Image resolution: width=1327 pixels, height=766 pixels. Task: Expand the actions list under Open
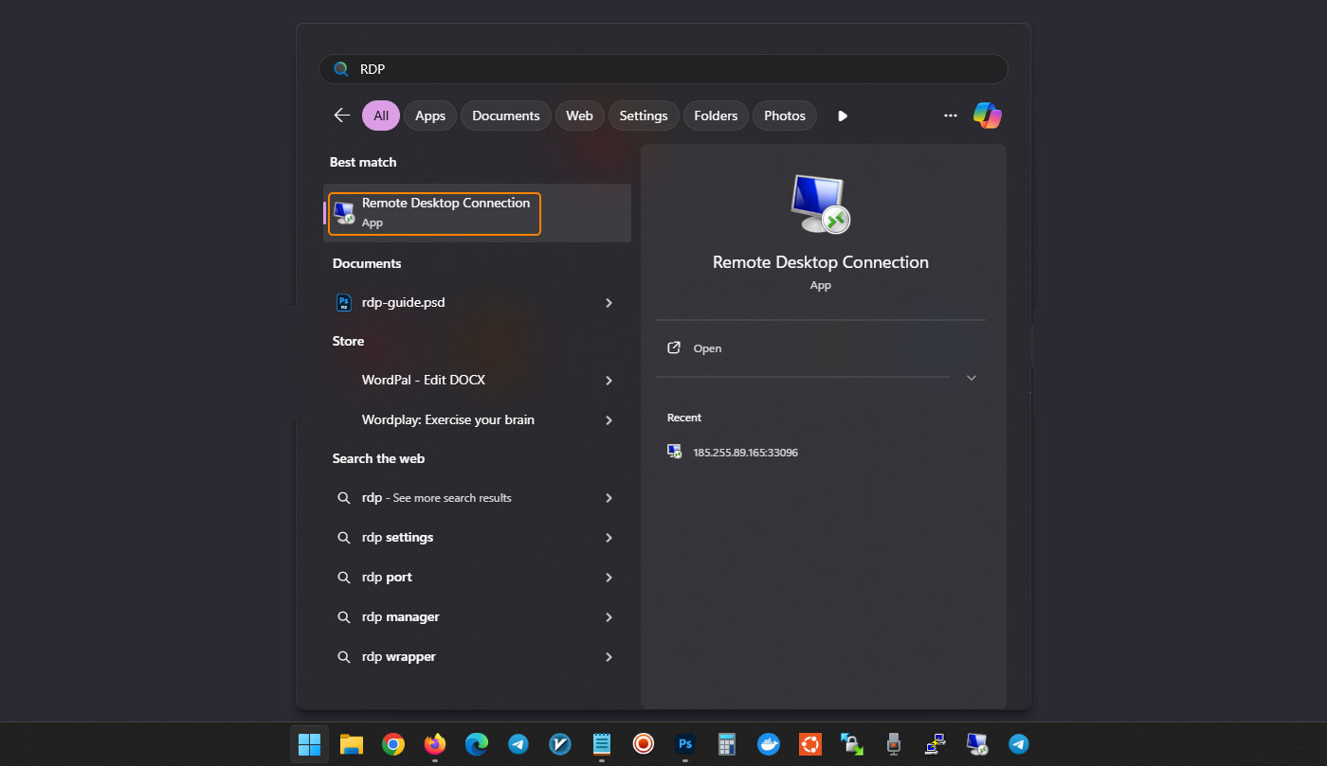pyautogui.click(x=971, y=378)
